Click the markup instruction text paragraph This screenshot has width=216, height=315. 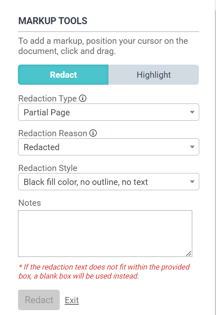coord(103,46)
